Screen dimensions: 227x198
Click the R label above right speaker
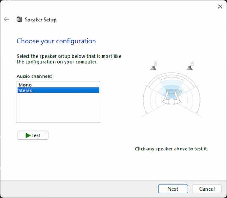192,63
